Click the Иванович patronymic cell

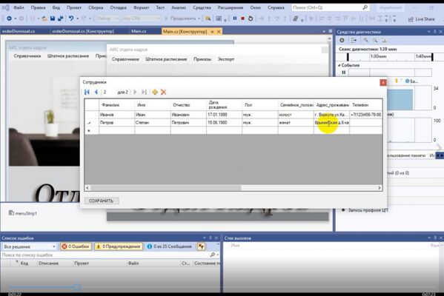pos(188,115)
